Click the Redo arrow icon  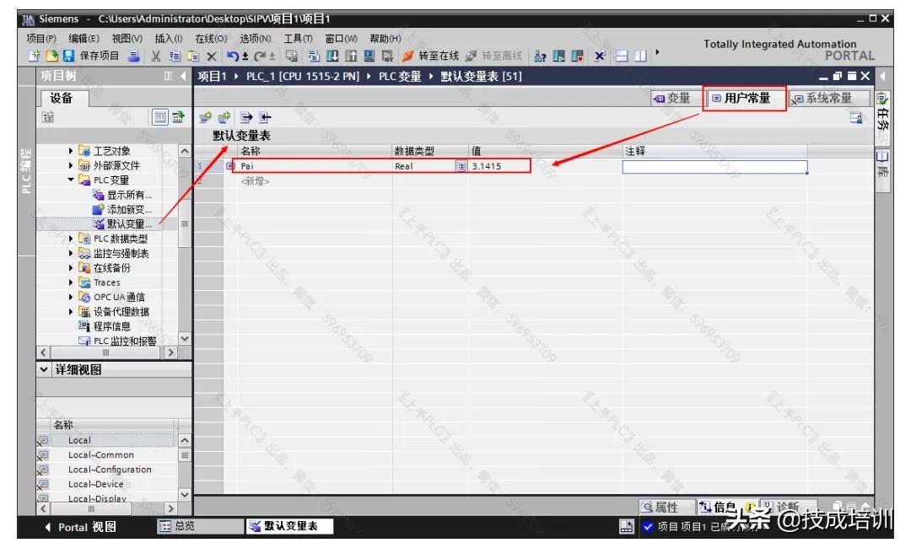click(x=260, y=56)
